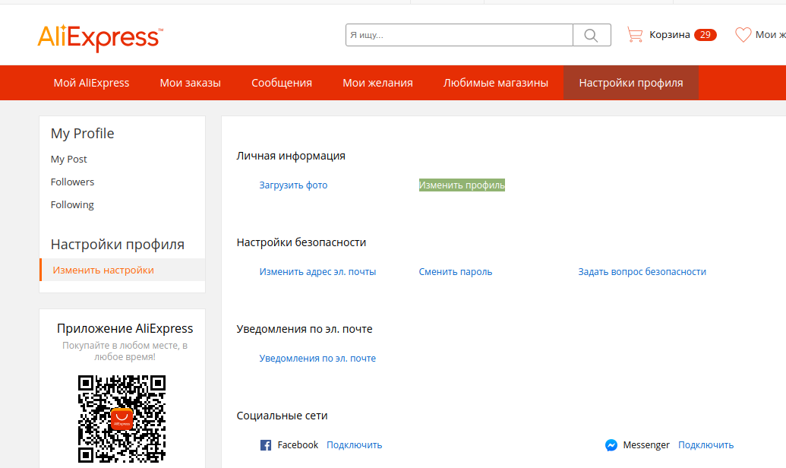786x468 pixels.
Task: Click the Настройки безопасности section heading
Action: [x=301, y=242]
